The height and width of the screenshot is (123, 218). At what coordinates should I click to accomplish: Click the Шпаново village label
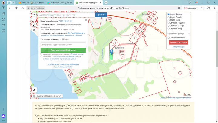[x=119, y=48]
